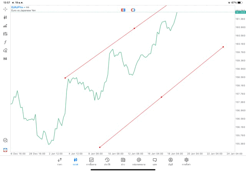Open the การซื้อขาย trade tab
The image size is (246, 172).
tap(91, 161)
